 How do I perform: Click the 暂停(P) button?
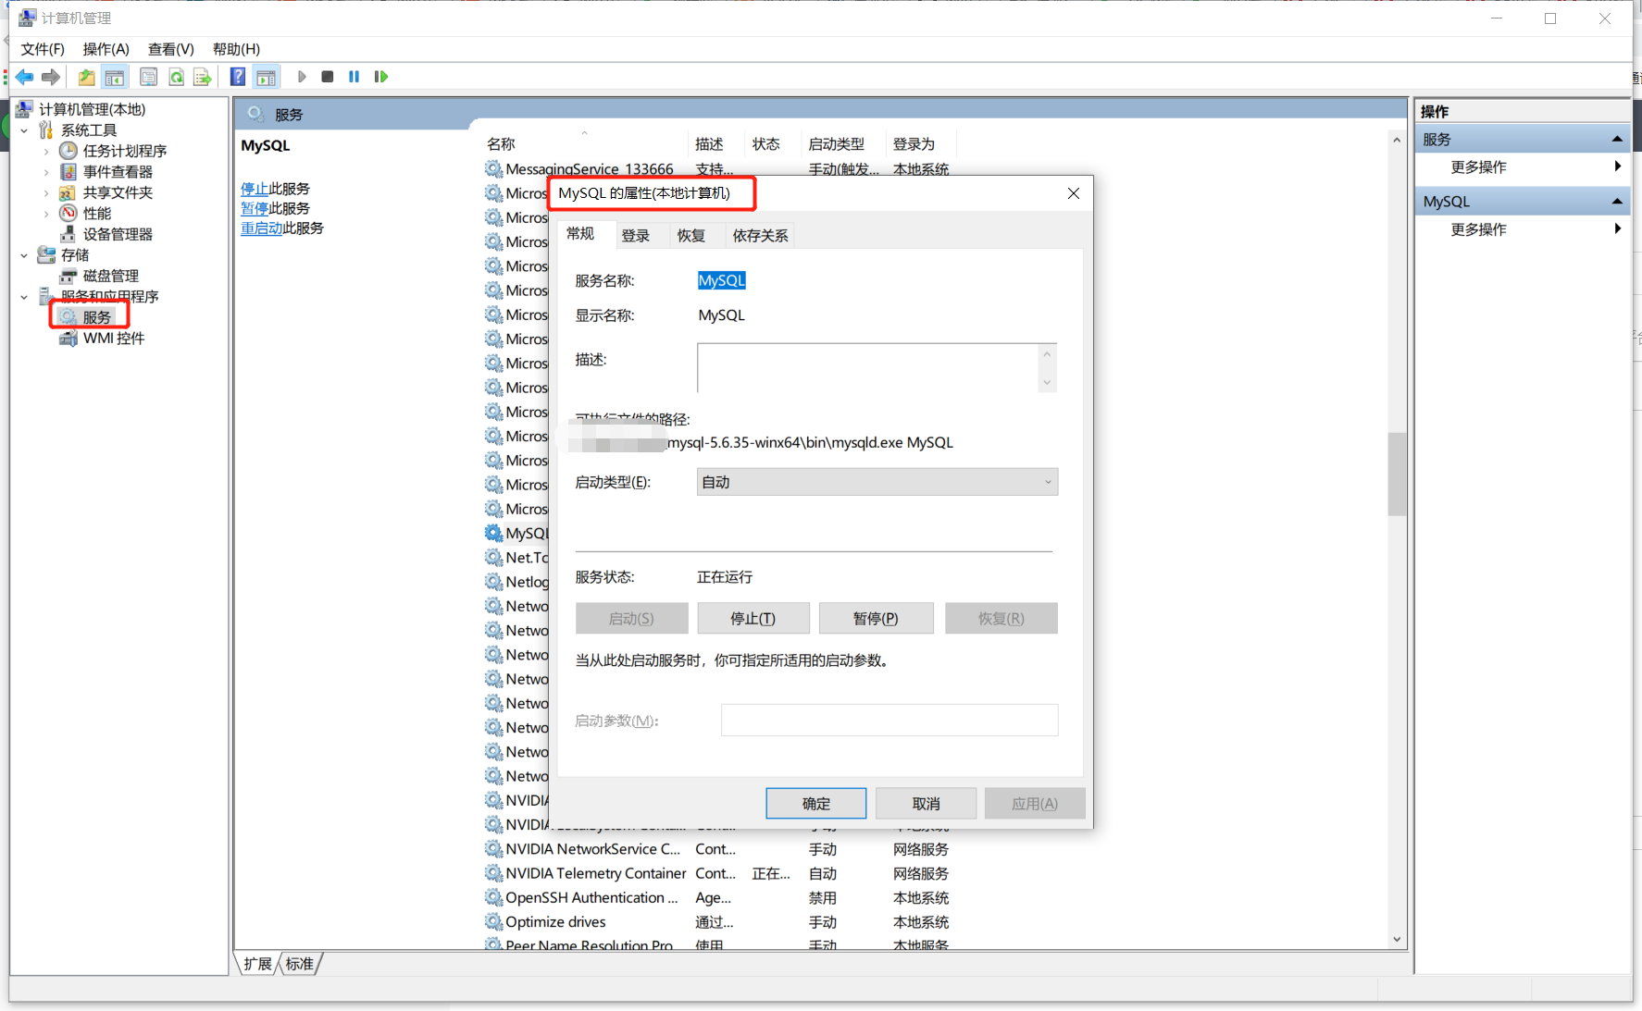pyautogui.click(x=876, y=619)
